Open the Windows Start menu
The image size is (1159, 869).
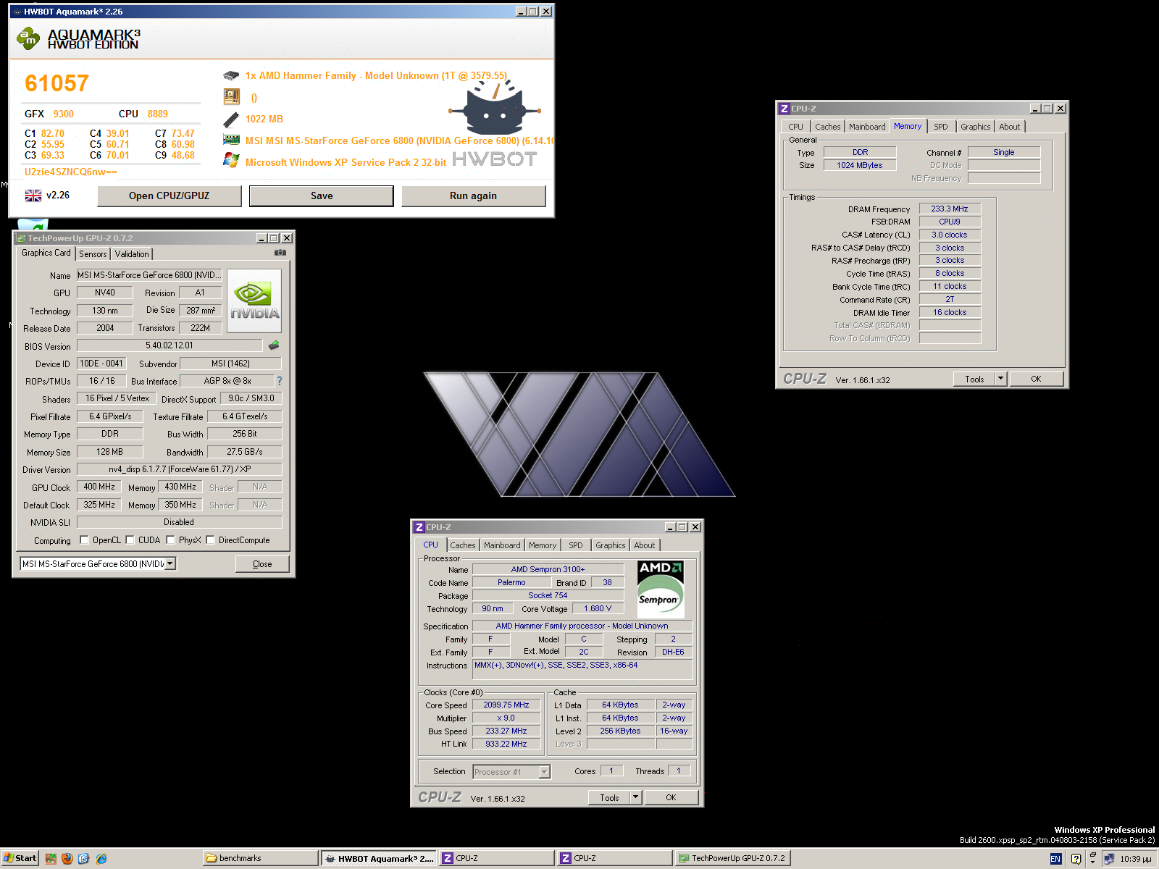point(20,858)
